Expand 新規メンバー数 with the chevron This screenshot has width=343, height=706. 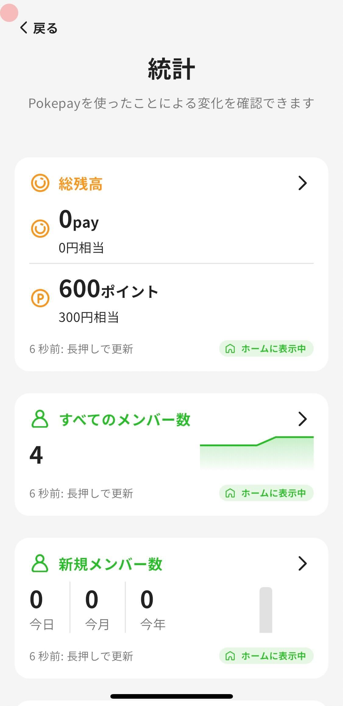(x=302, y=563)
